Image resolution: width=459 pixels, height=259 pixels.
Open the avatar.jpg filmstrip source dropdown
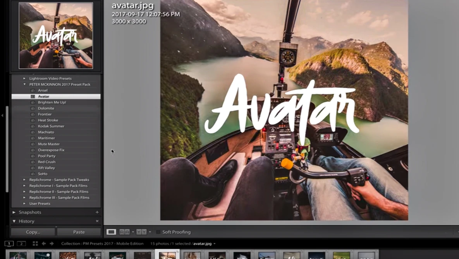214,244
